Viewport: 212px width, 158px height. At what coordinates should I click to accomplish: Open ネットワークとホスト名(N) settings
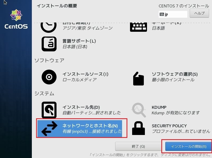point(80,128)
